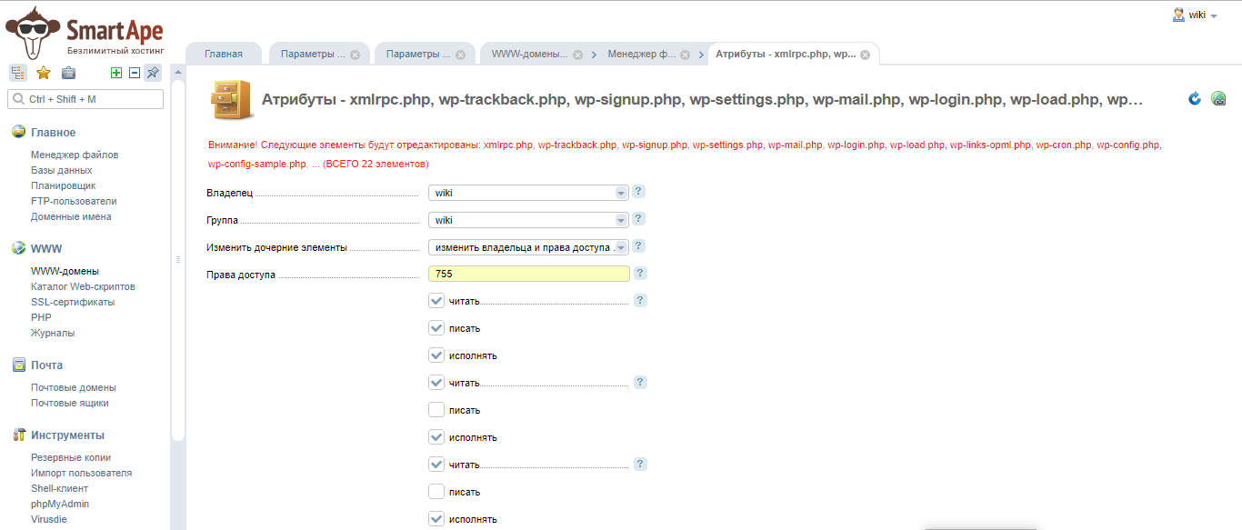Toggle the sidebar pin icon
The width and height of the screenshot is (1242, 530).
click(153, 73)
